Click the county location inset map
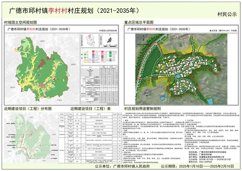Viewport: 242px width, 171px height. (x=90, y=41)
